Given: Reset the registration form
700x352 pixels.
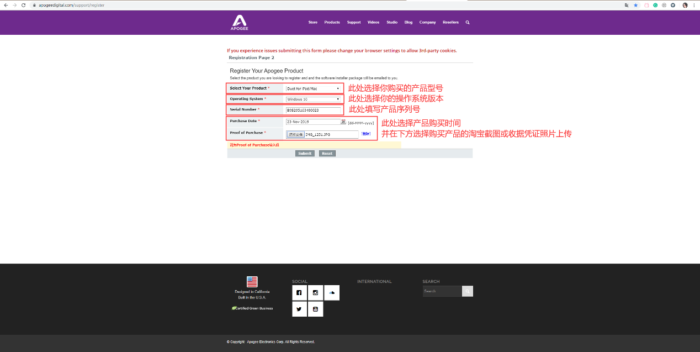Looking at the screenshot, I should coord(327,154).
